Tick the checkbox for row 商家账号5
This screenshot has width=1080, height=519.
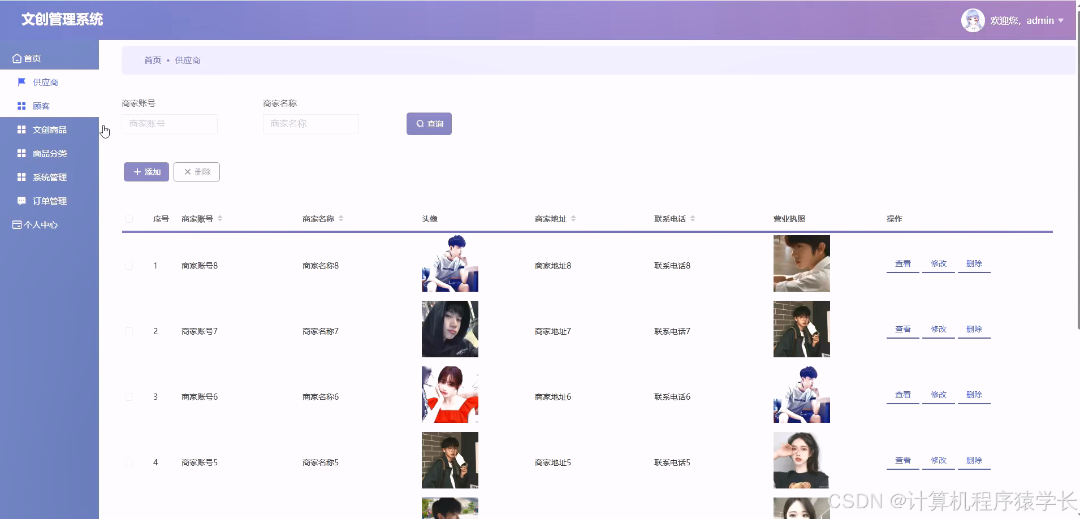[129, 462]
